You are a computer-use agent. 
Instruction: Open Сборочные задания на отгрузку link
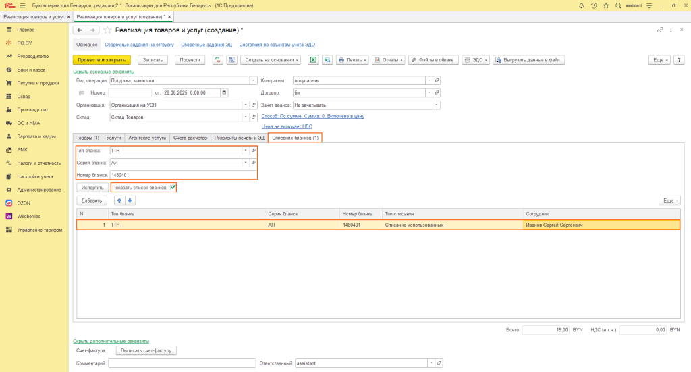coord(139,45)
